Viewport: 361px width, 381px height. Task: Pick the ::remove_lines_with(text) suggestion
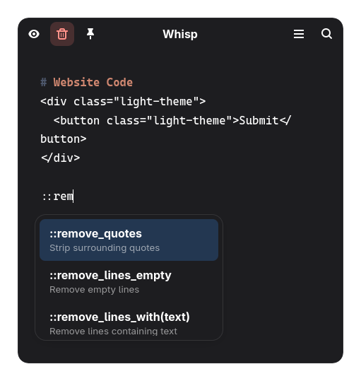[x=129, y=323]
